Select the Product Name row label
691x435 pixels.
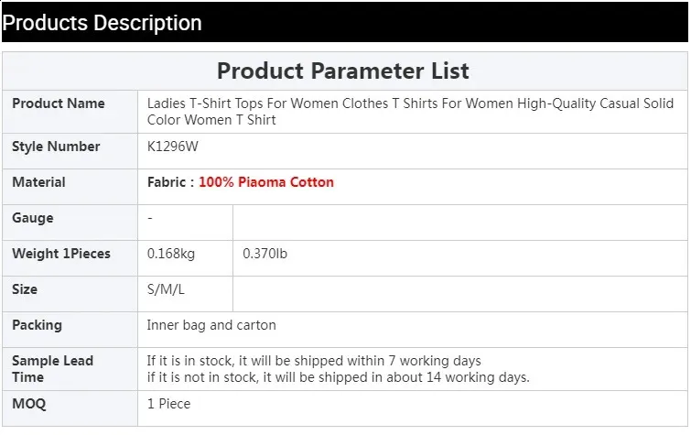pyautogui.click(x=59, y=103)
